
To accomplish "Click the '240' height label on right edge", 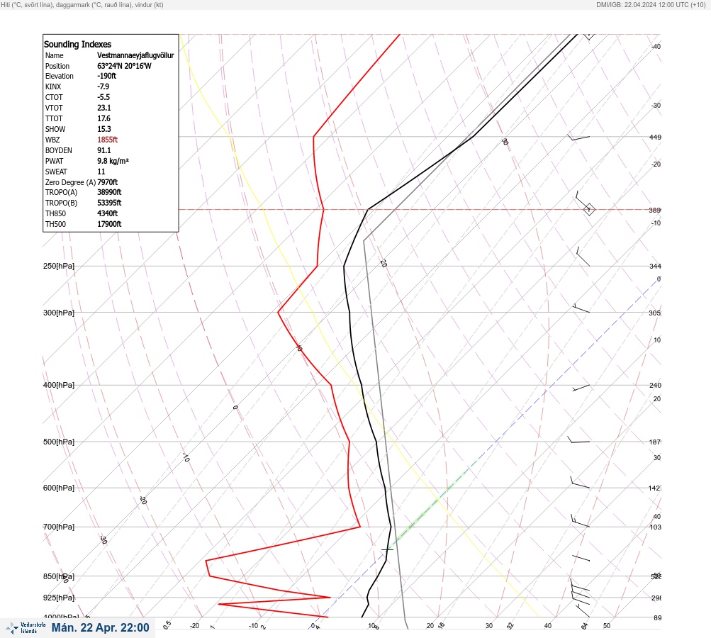I will point(655,386).
